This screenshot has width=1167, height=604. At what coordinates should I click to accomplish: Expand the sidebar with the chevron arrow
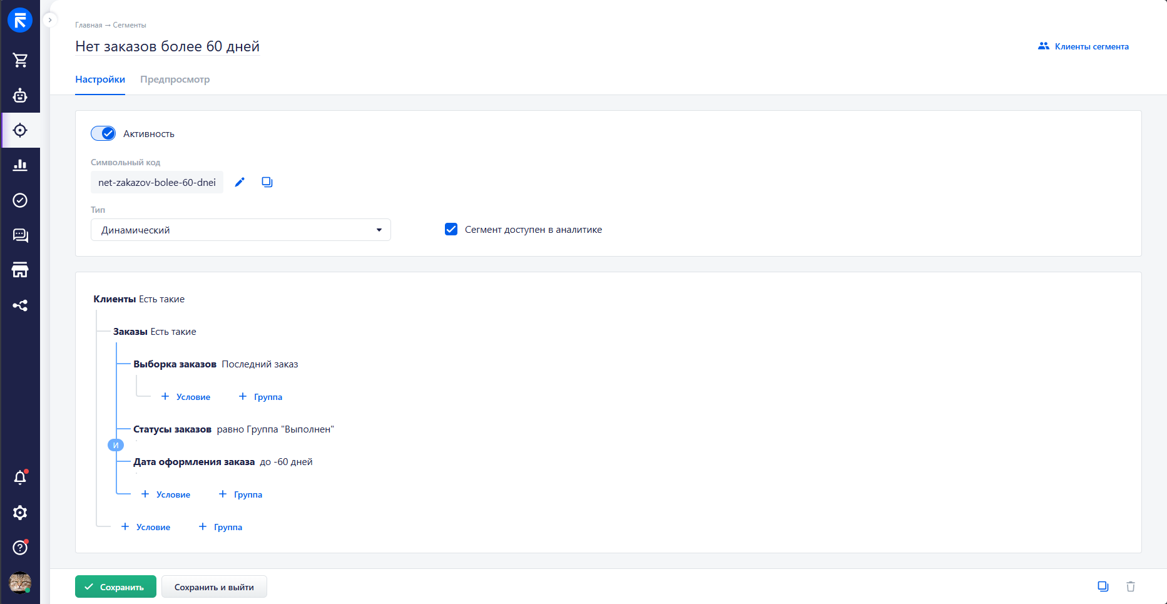(50, 20)
